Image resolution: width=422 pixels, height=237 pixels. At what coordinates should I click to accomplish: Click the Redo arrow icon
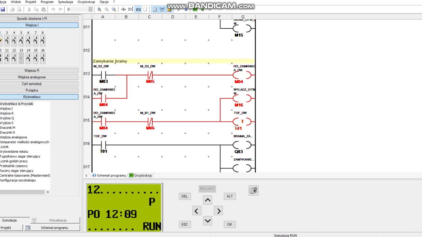click(60, 9)
